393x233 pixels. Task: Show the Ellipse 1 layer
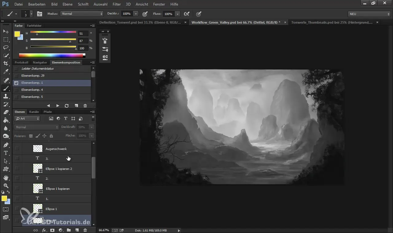(17, 208)
